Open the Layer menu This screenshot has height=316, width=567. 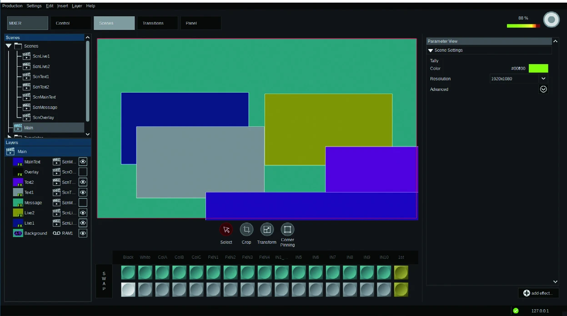[x=77, y=6]
